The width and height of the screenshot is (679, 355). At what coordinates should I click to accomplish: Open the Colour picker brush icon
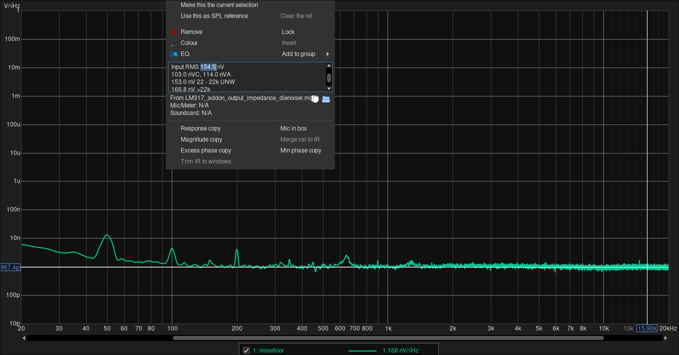[x=174, y=43]
